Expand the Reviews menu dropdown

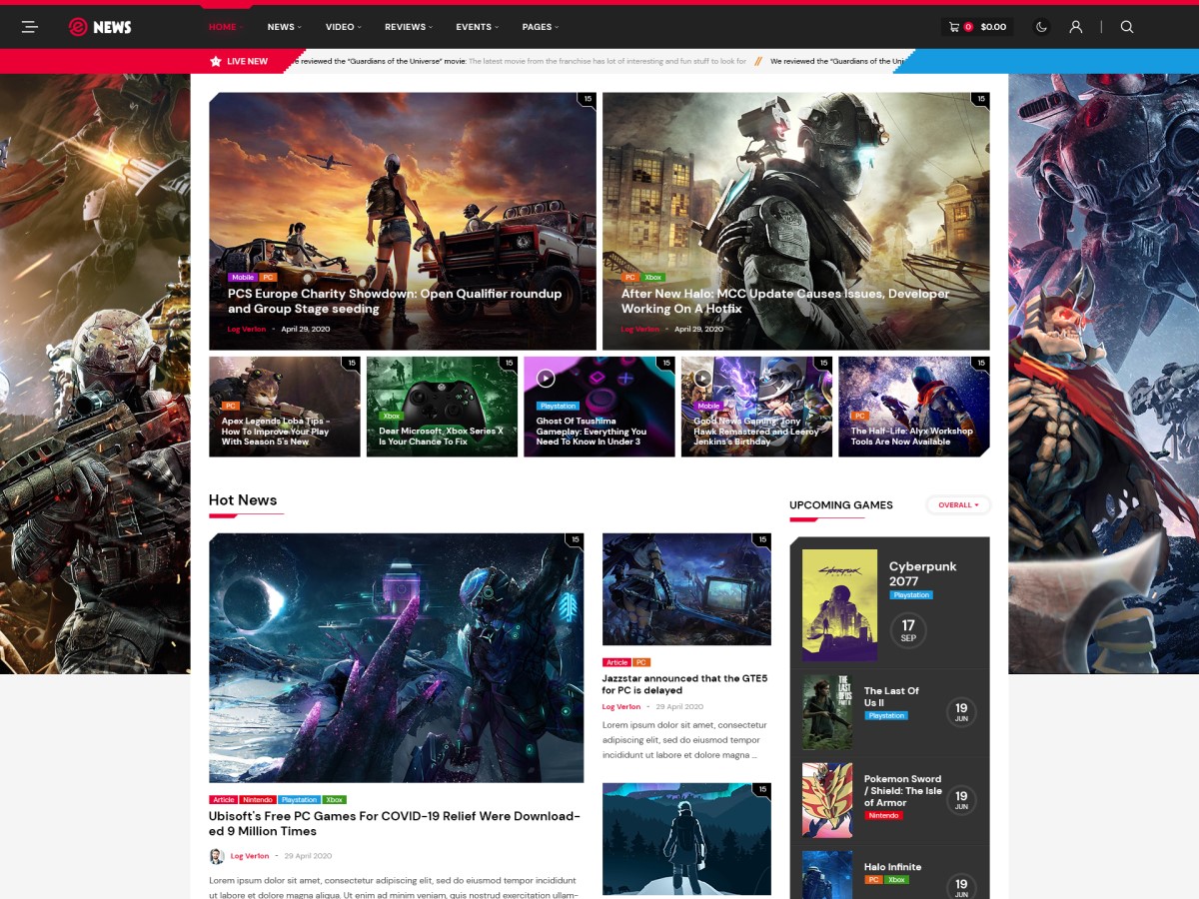pos(409,27)
